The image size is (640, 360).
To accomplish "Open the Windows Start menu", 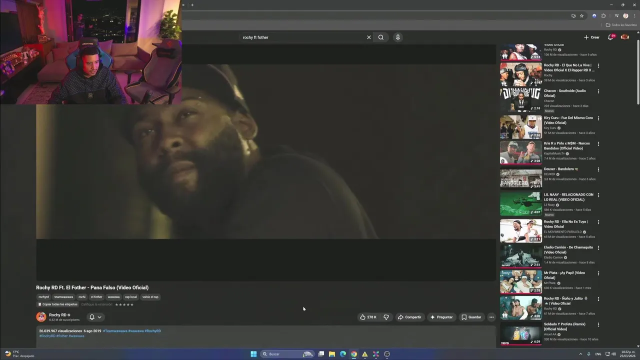I will click(253, 354).
